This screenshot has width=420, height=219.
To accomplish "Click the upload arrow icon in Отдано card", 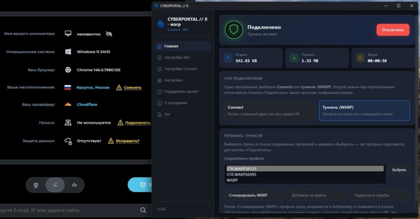I will [x=228, y=58].
